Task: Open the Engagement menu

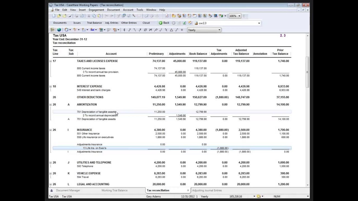Action: coord(96,10)
